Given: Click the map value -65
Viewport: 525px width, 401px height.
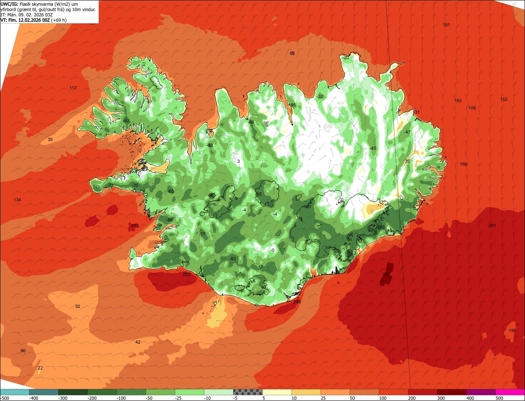Looking at the screenshot, I should [x=171, y=191].
